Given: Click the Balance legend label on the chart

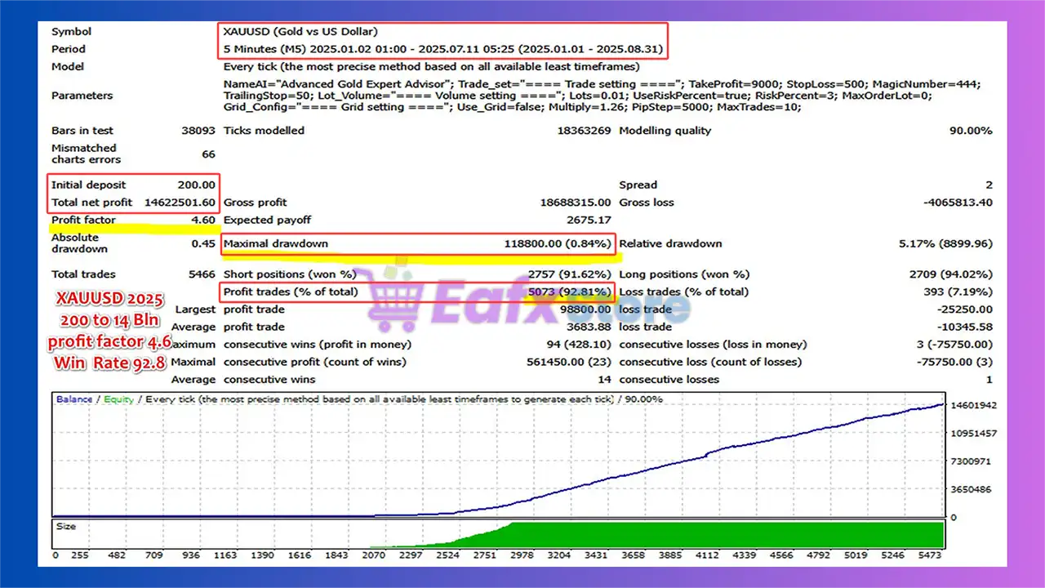Looking at the screenshot, I should pos(73,399).
